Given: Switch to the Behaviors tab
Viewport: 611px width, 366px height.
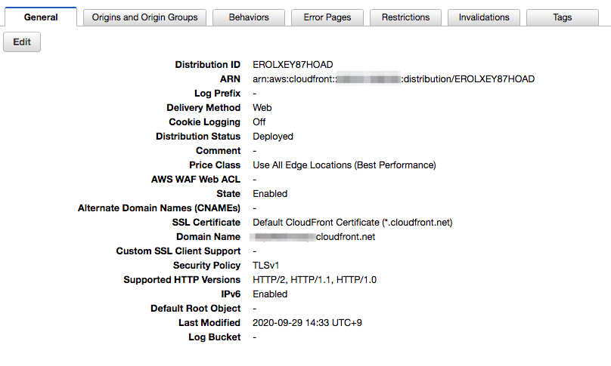Looking at the screenshot, I should pos(249,17).
